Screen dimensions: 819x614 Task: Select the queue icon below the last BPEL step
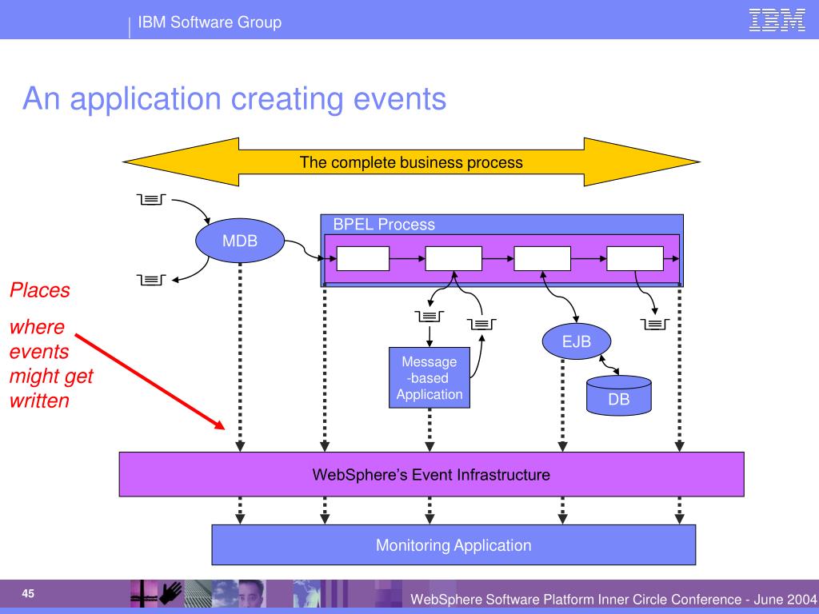[655, 325]
